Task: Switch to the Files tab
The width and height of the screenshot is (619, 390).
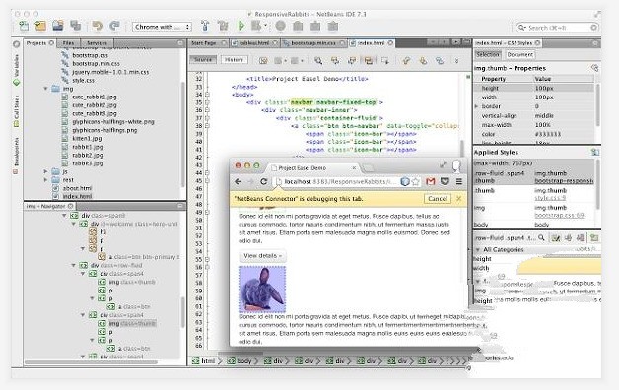Action: [x=68, y=43]
